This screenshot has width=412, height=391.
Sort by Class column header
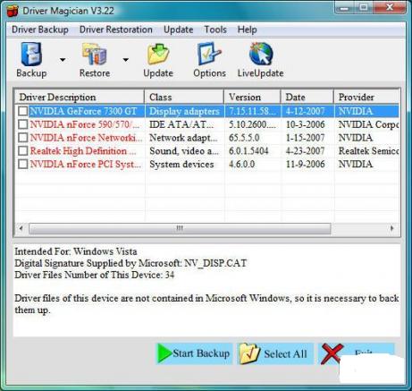click(x=184, y=97)
